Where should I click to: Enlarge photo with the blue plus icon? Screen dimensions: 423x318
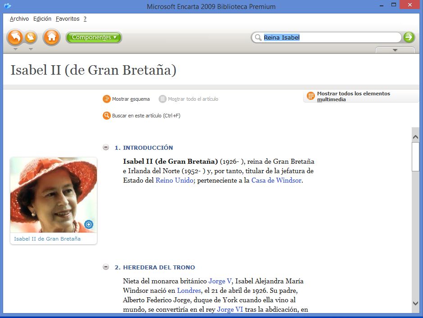click(89, 224)
